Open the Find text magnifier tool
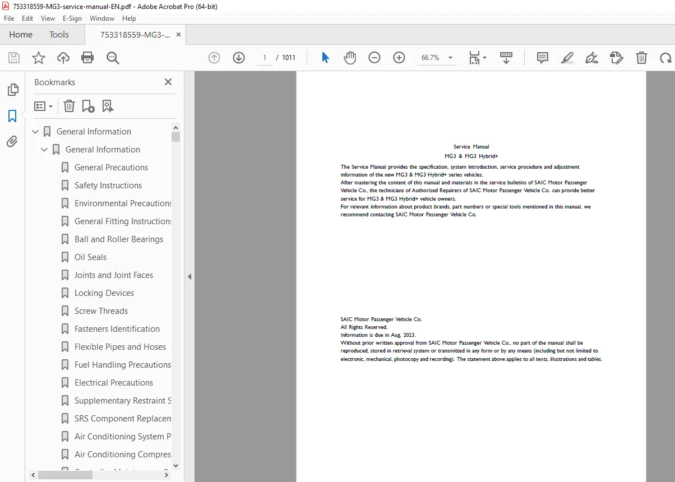The height and width of the screenshot is (482, 675). click(113, 58)
